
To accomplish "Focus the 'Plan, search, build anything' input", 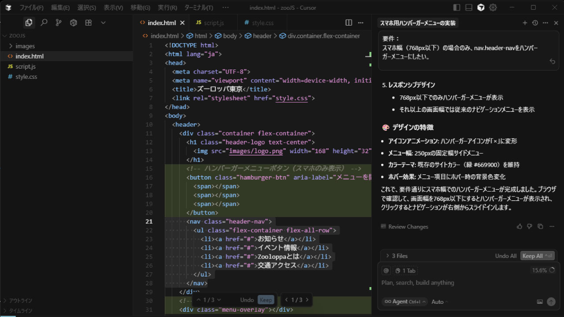I will pyautogui.click(x=468, y=283).
